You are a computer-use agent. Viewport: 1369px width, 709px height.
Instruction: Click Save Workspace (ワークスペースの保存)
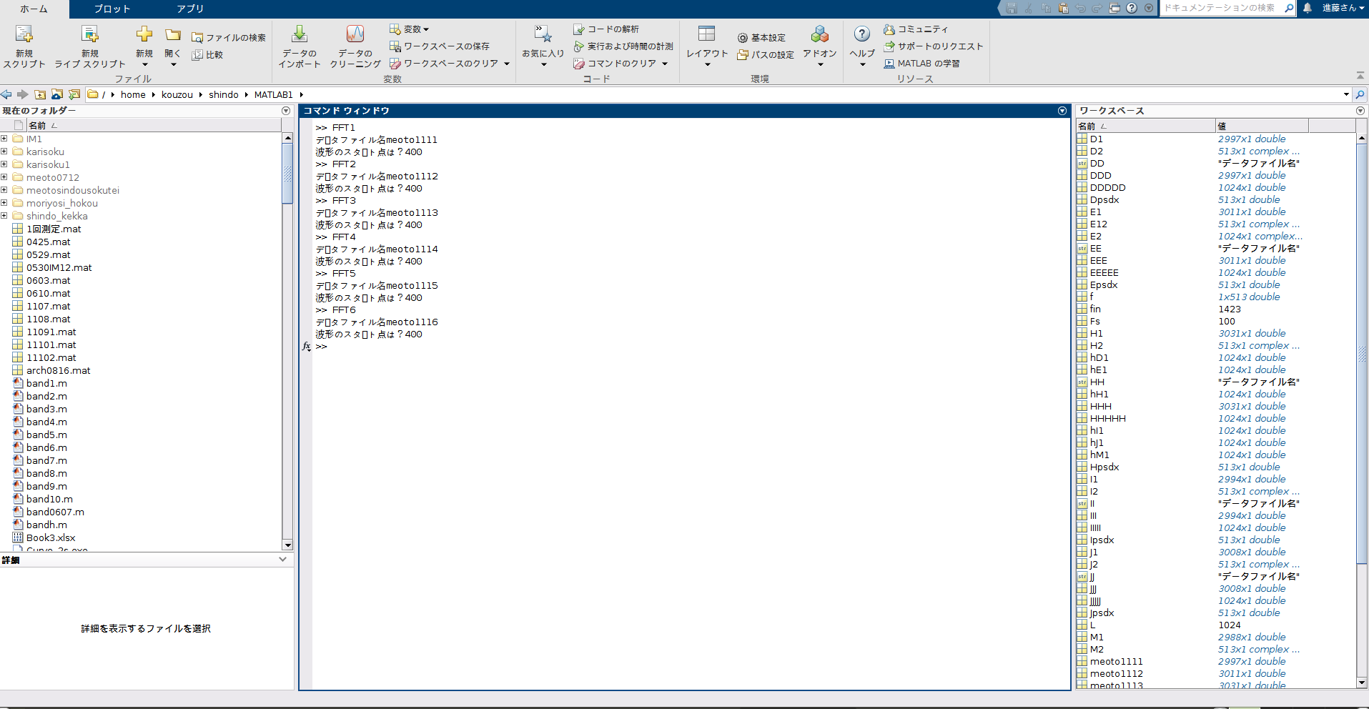(440, 46)
